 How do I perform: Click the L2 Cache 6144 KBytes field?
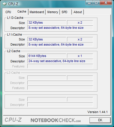point(47,56)
